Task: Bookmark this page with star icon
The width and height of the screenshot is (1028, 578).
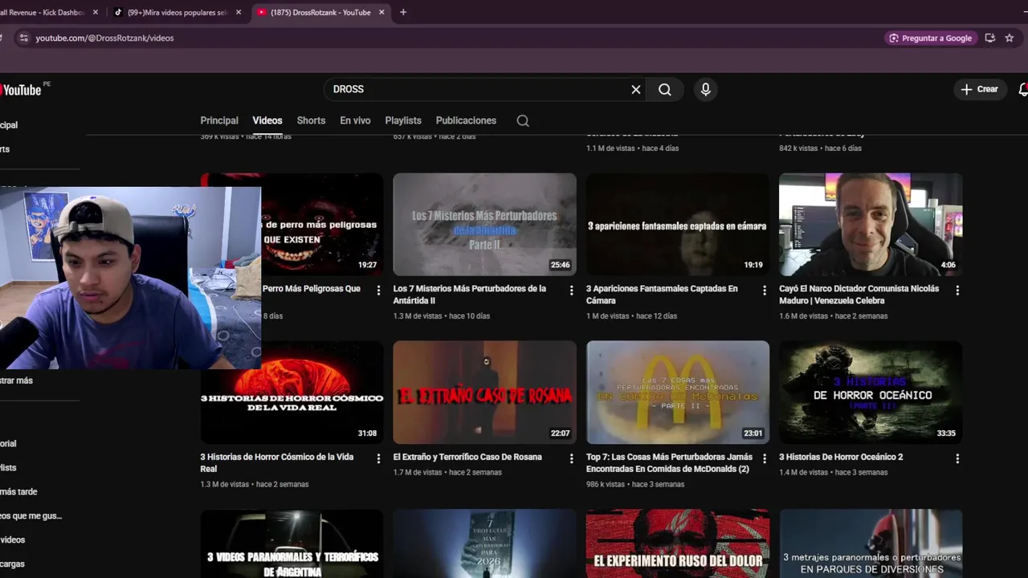Action: [x=1009, y=38]
